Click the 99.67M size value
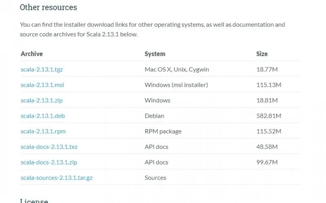This screenshot has width=326, height=203. point(267,162)
